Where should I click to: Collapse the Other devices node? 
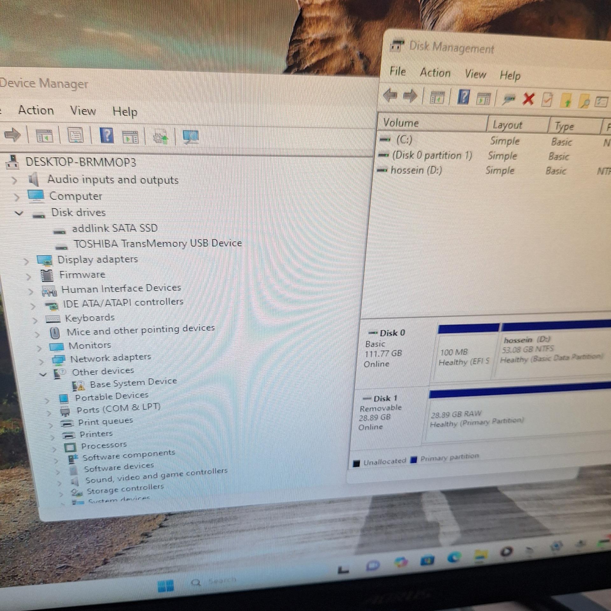43,375
